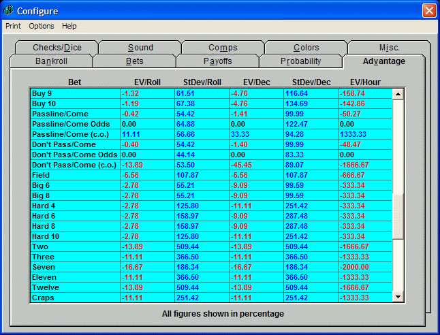Open the Print menu
The image size is (440, 335).
(13, 26)
